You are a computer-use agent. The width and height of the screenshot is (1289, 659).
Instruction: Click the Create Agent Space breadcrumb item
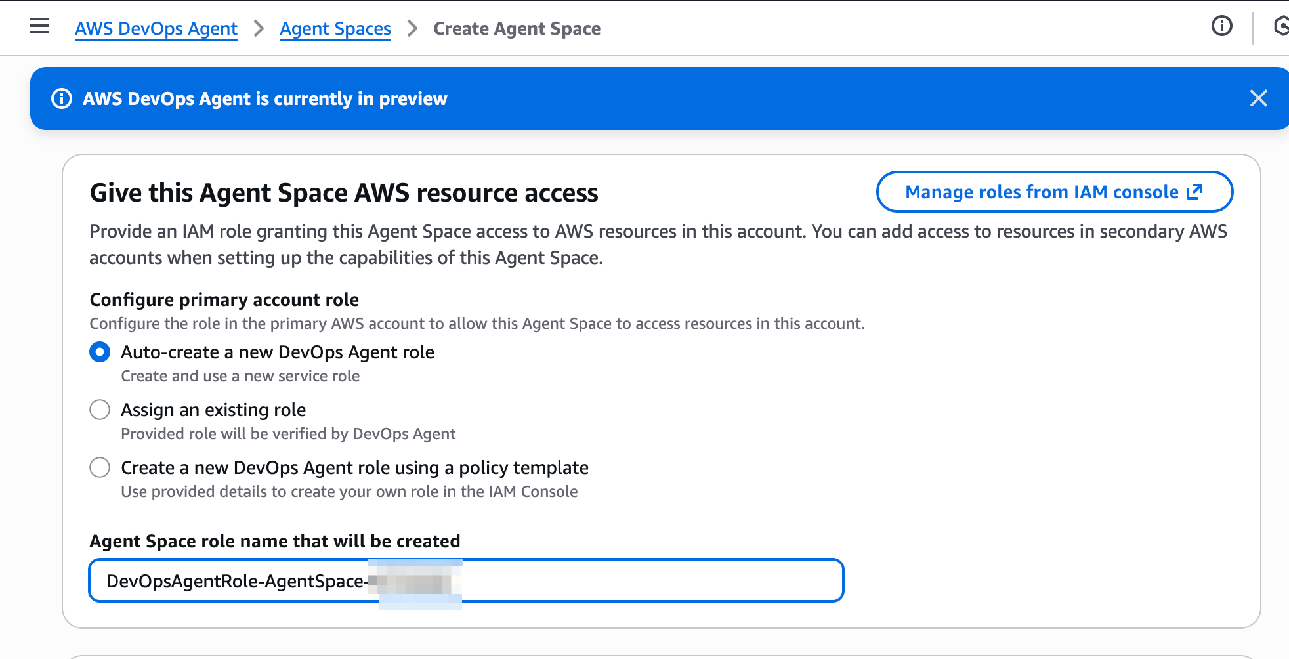(517, 29)
